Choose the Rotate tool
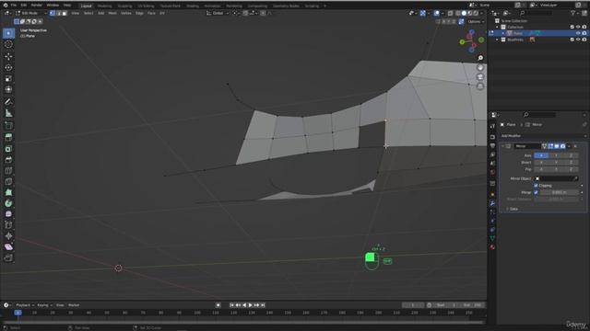This screenshot has height=331, width=590. click(8, 67)
